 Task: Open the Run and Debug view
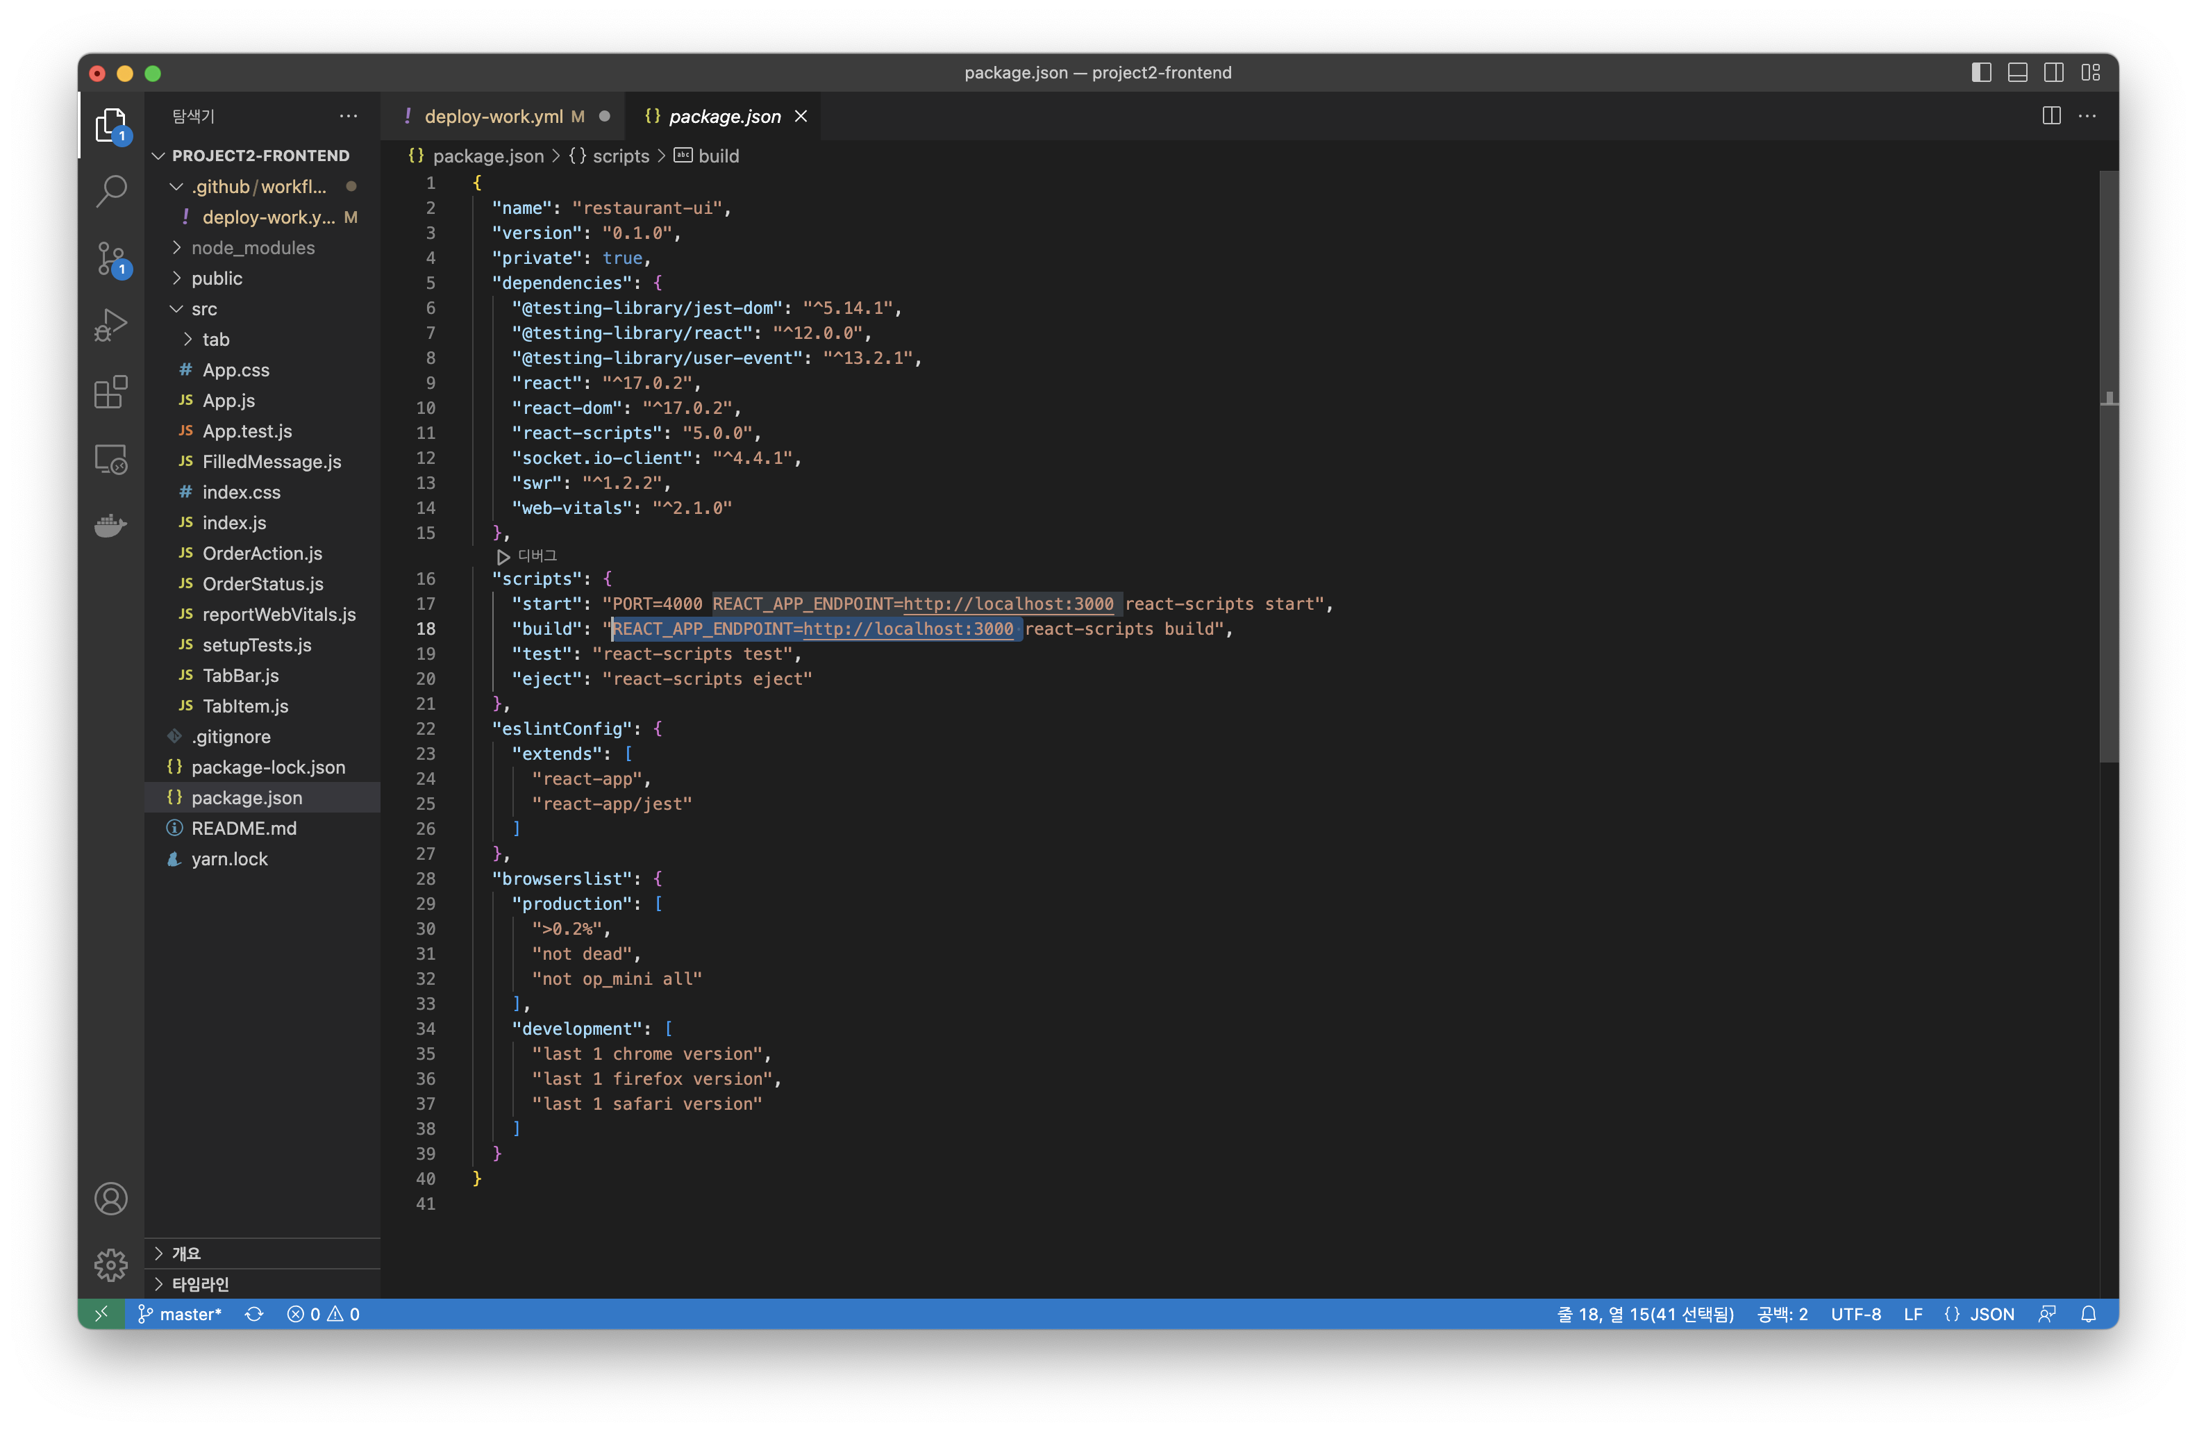tap(111, 325)
